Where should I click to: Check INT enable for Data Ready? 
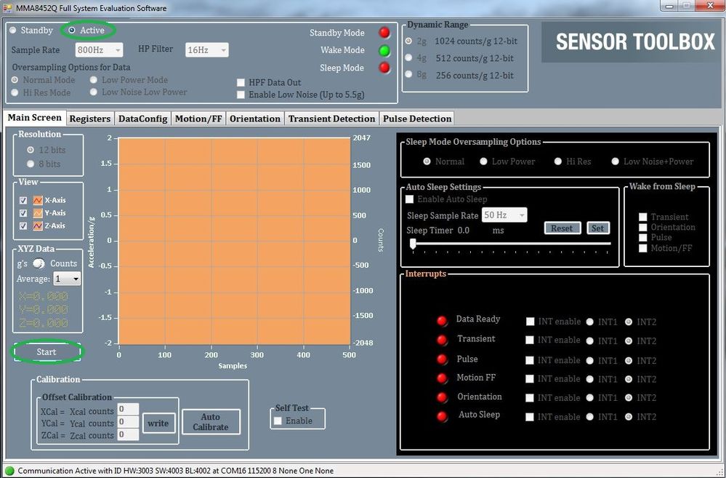[x=530, y=322]
